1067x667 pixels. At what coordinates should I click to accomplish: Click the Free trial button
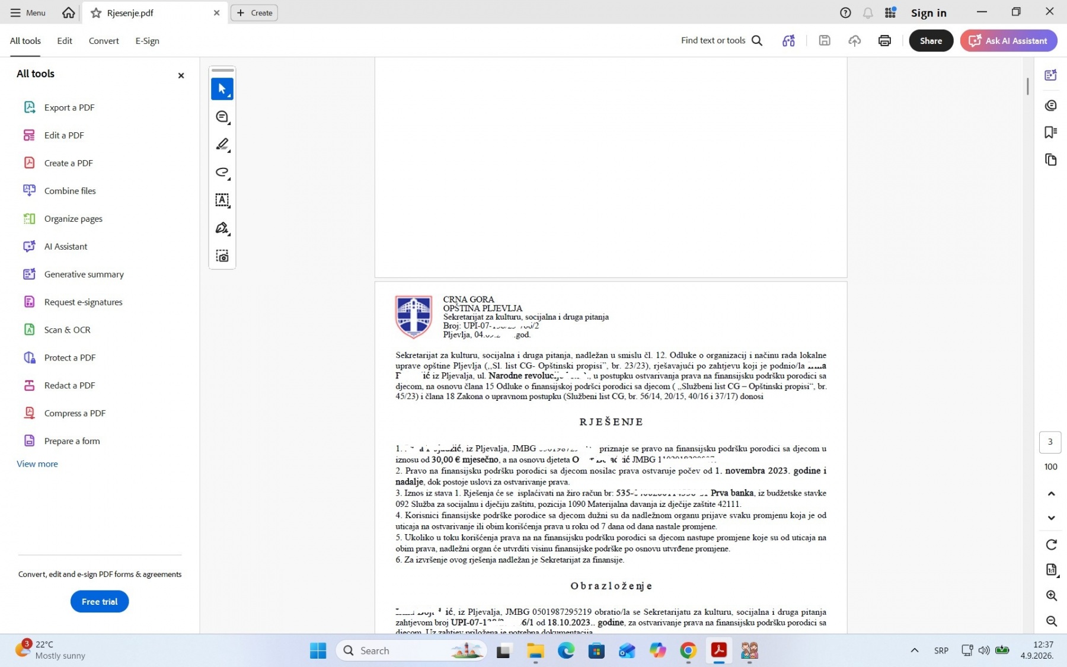point(100,601)
